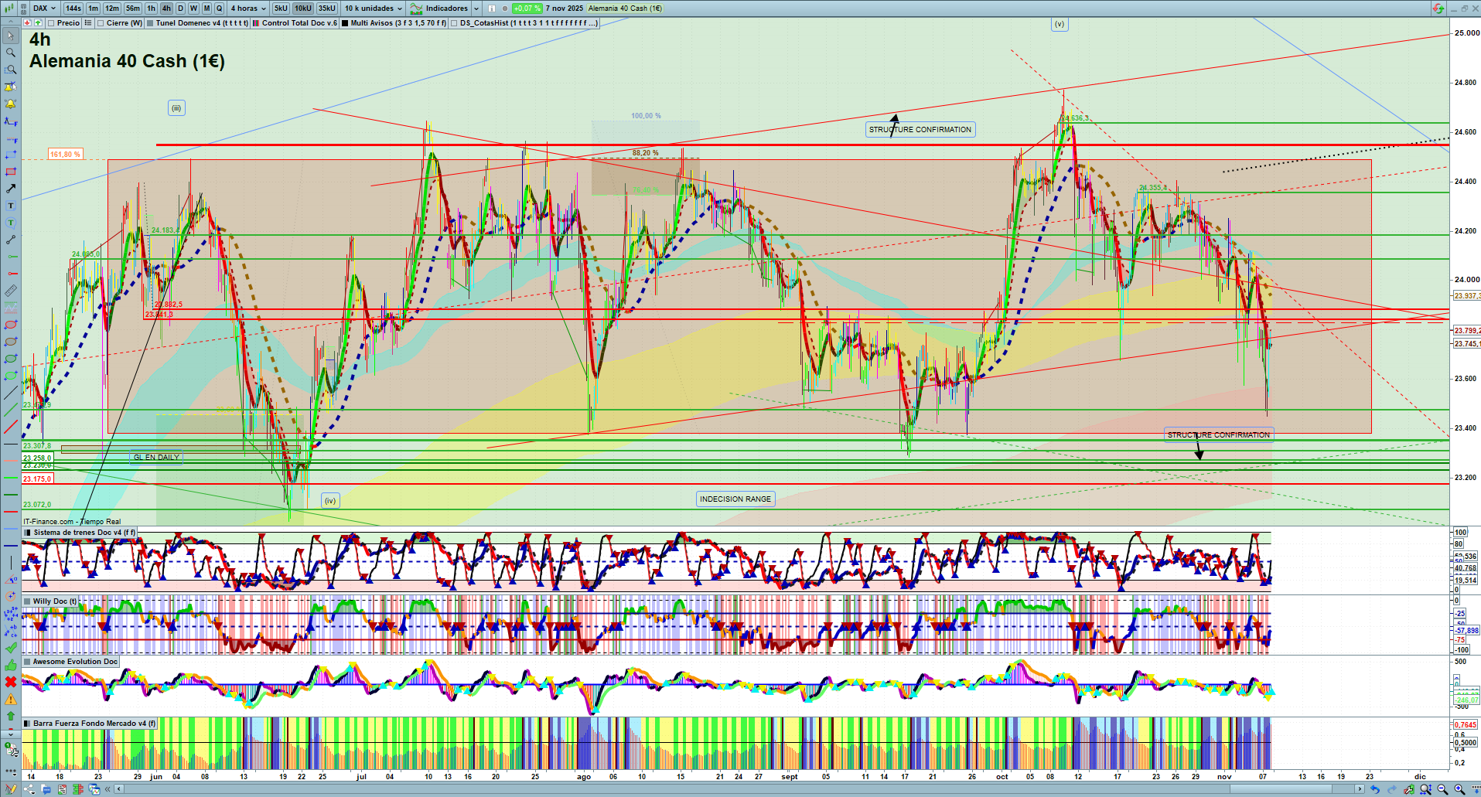Open the DAX instrument dropdown
The image size is (1481, 797).
[43, 9]
